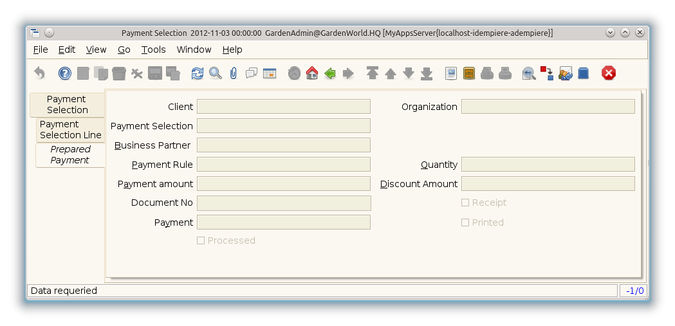
Task: Click the Help question mark icon
Action: (x=65, y=73)
